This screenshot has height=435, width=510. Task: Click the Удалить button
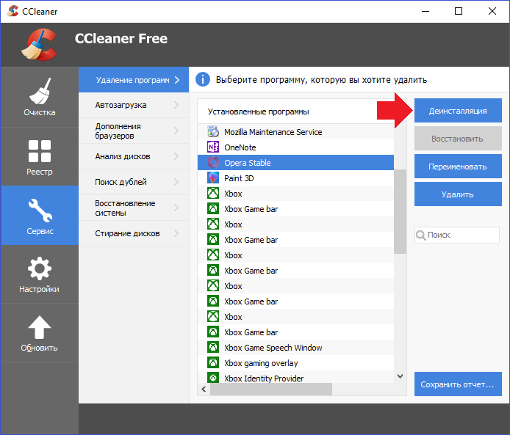[x=458, y=194]
